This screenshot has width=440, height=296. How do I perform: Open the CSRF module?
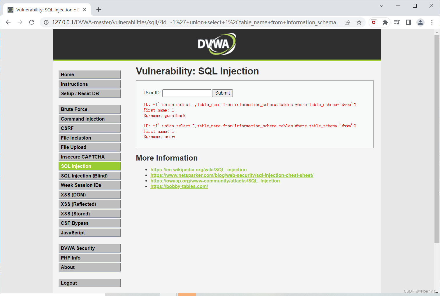point(89,128)
